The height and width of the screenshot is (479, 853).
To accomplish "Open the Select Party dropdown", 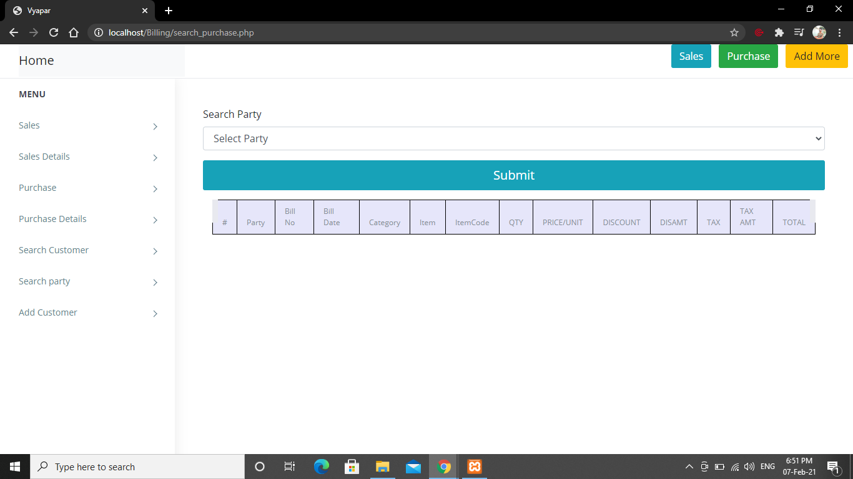I will (513, 138).
